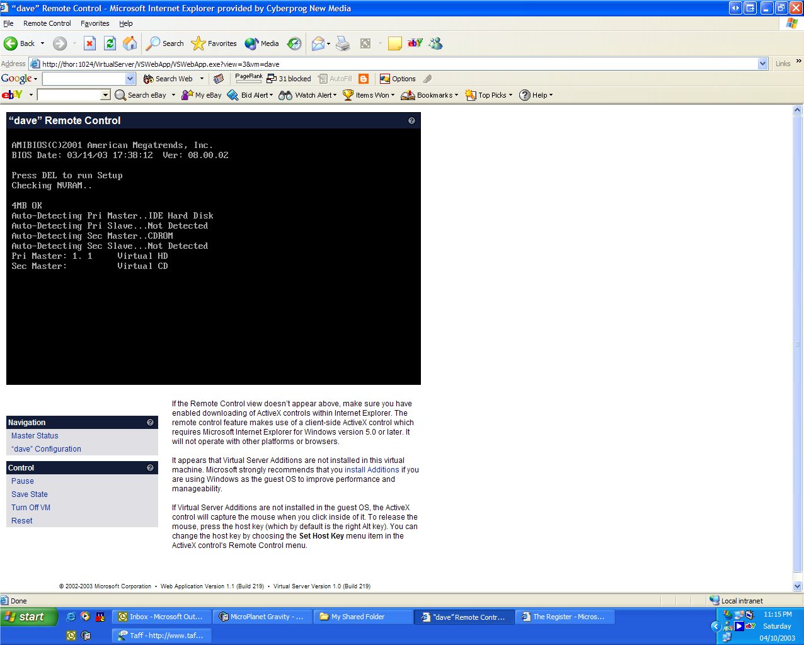Open the Media pane button
This screenshot has width=804, height=645.
tap(262, 43)
